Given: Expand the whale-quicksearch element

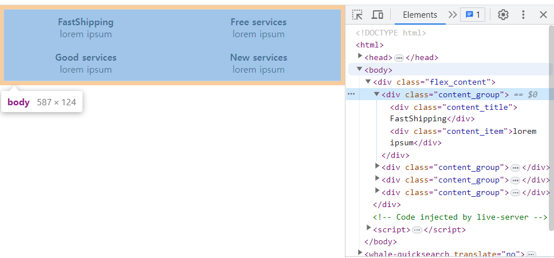Looking at the screenshot, I should click(360, 253).
